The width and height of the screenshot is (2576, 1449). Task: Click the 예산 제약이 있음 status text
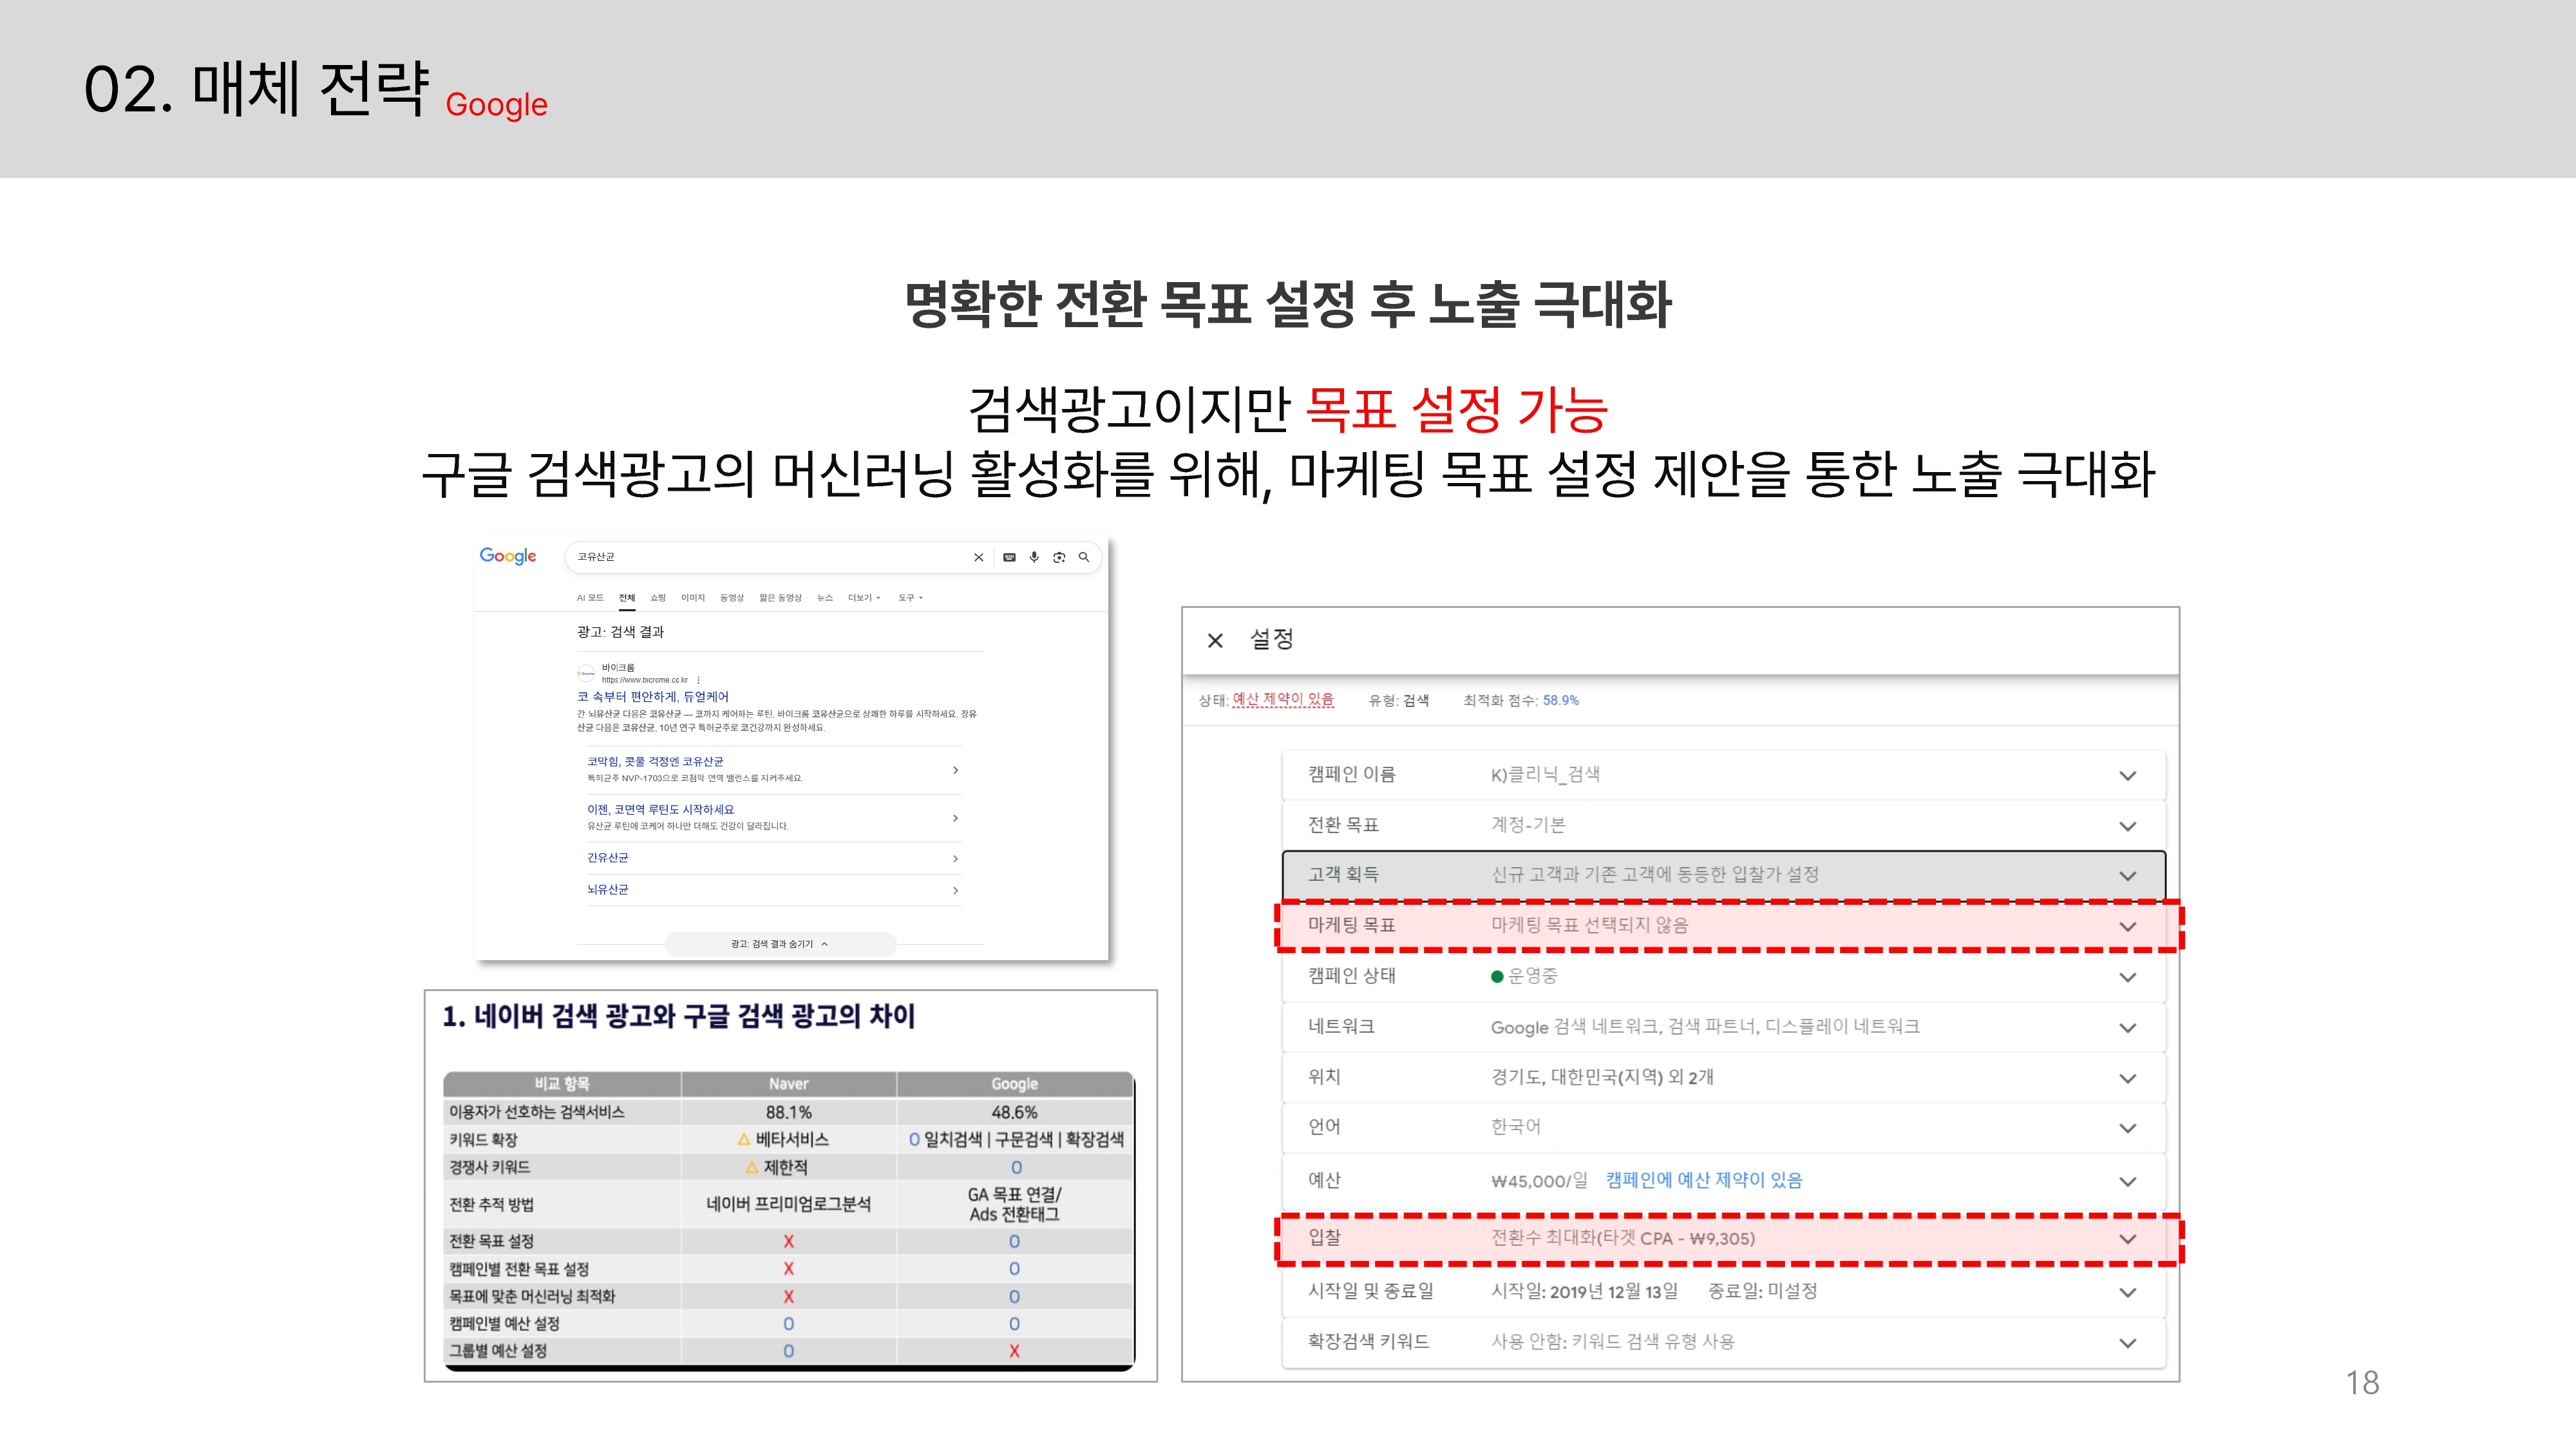coord(1283,700)
